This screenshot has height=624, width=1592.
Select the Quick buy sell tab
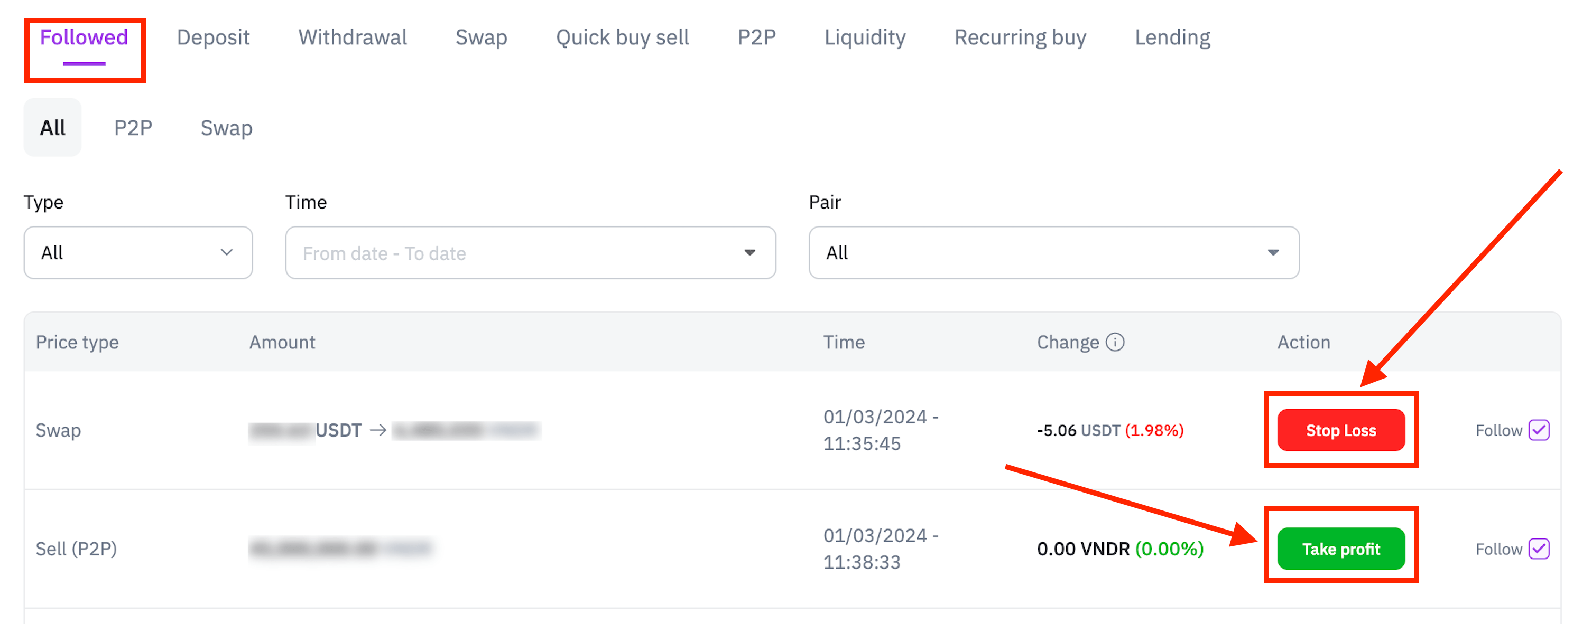point(622,37)
